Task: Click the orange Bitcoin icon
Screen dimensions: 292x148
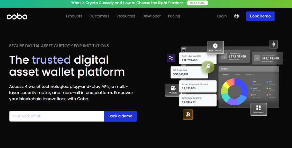Action: (x=188, y=114)
